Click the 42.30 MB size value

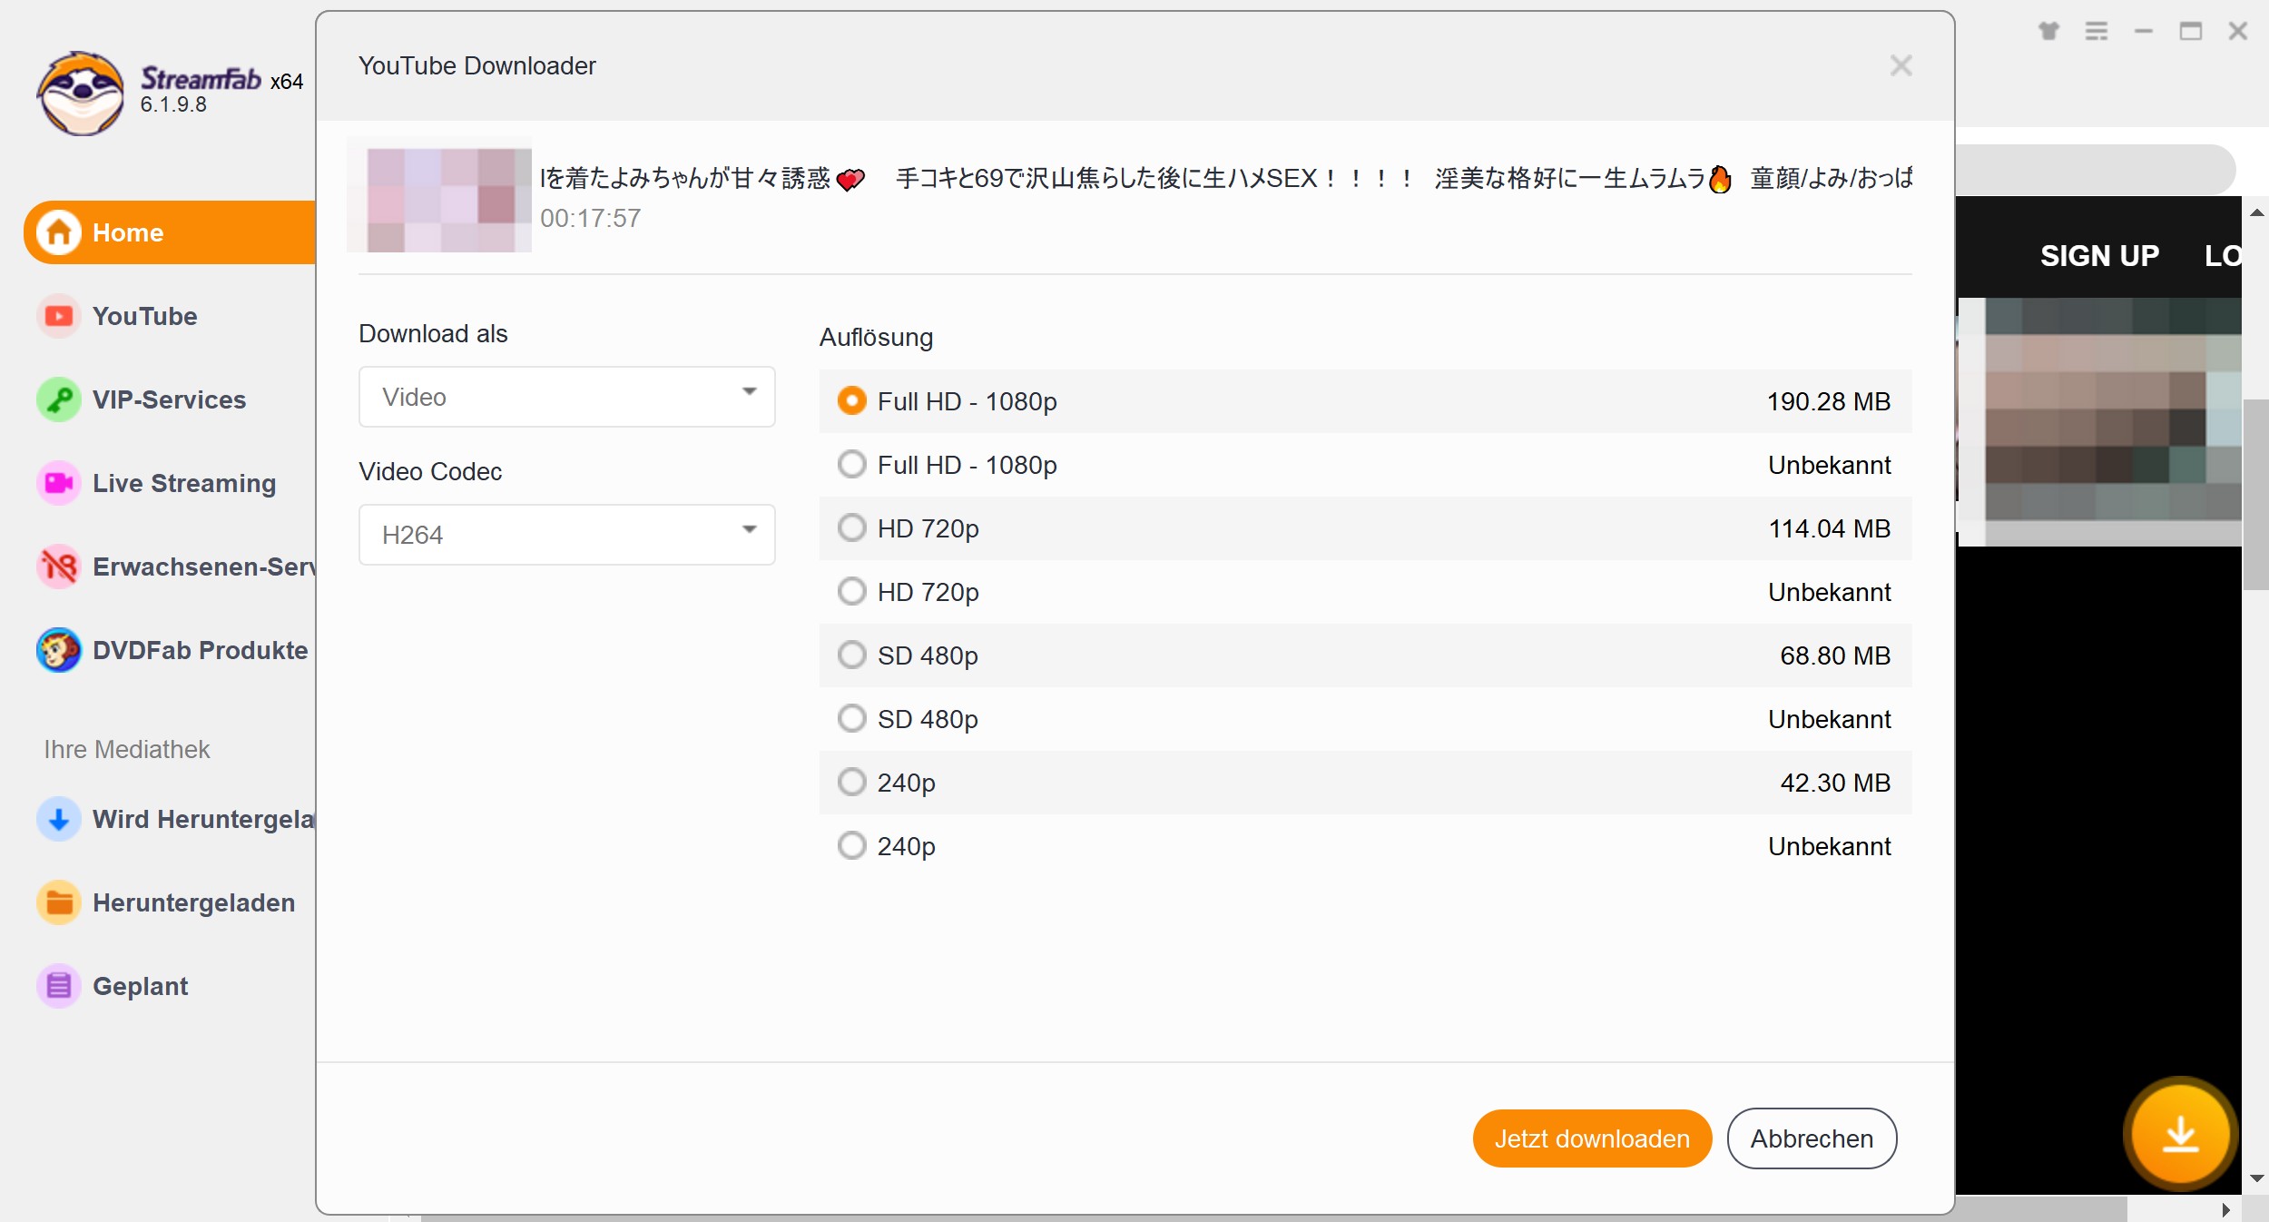[1834, 783]
